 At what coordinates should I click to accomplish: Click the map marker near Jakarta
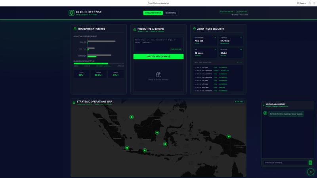pos(127,148)
